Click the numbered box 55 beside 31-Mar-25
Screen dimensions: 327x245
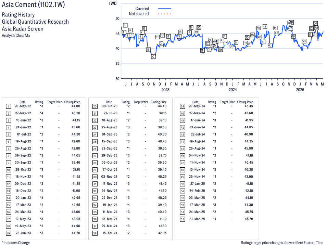coord(183,219)
